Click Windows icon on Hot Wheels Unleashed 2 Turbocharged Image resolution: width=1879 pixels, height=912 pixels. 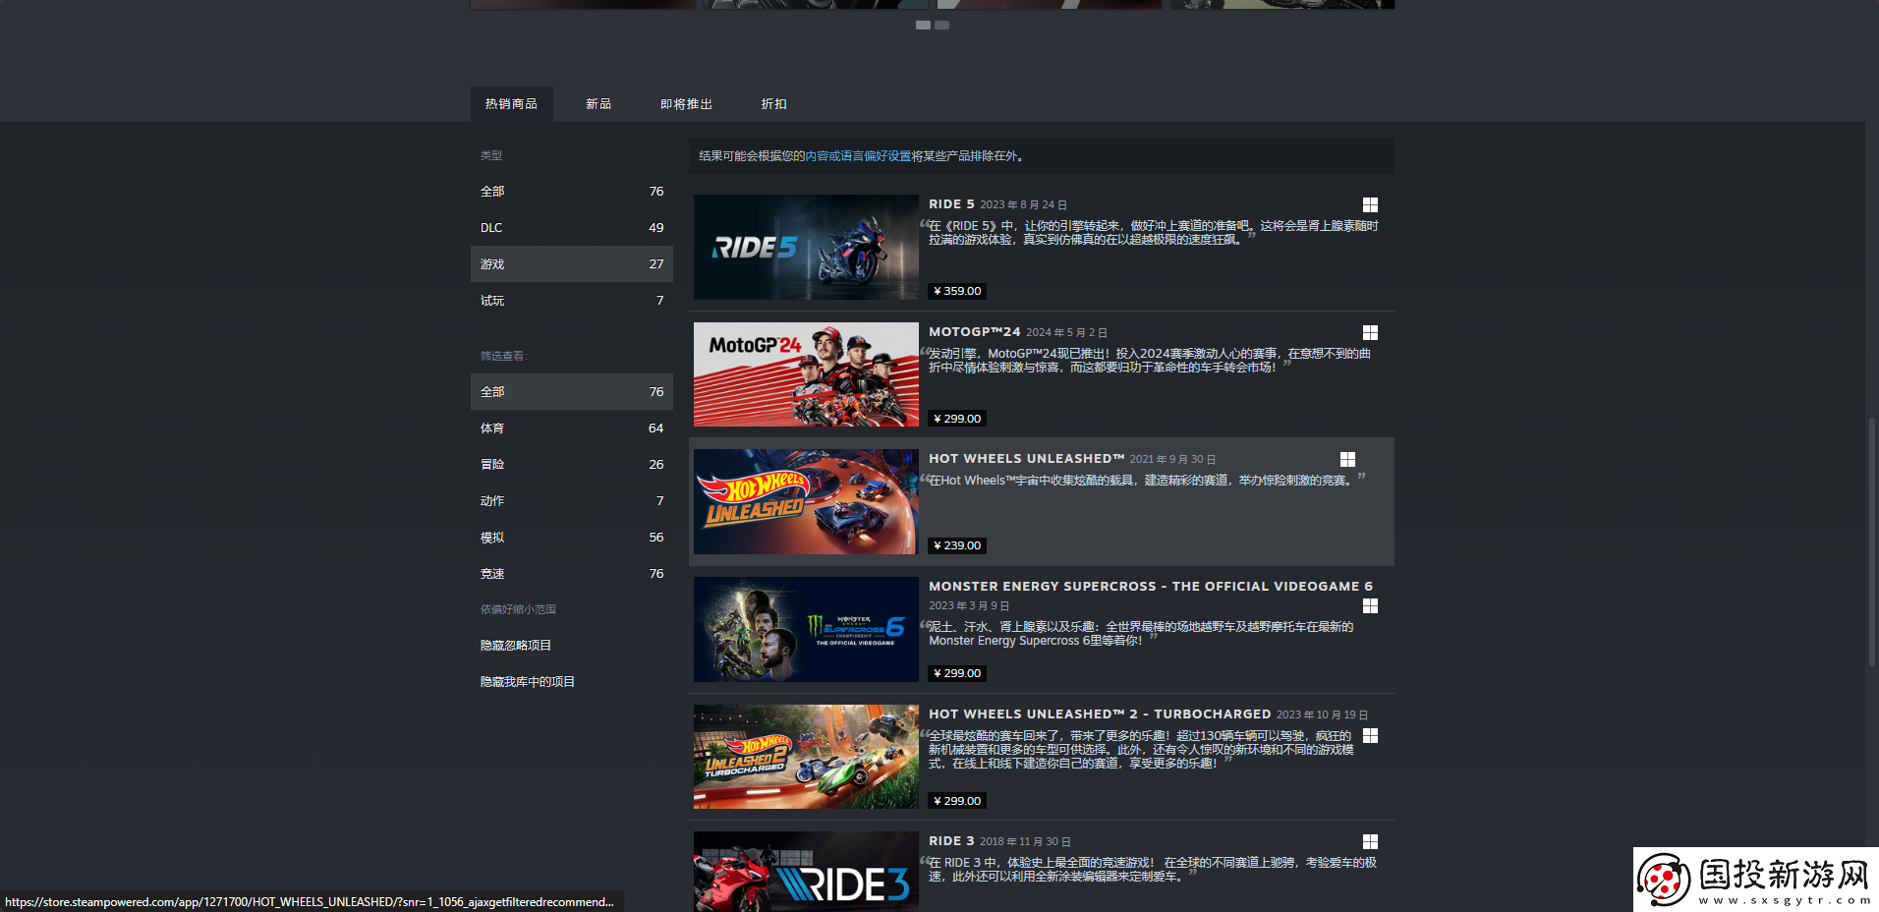[1370, 735]
